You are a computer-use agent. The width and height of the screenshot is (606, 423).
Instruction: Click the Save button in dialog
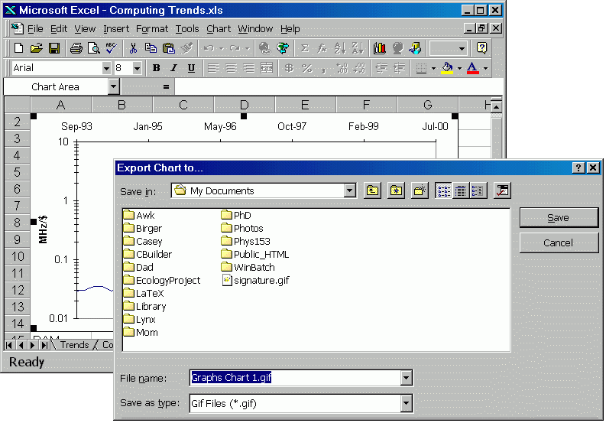pyautogui.click(x=559, y=217)
